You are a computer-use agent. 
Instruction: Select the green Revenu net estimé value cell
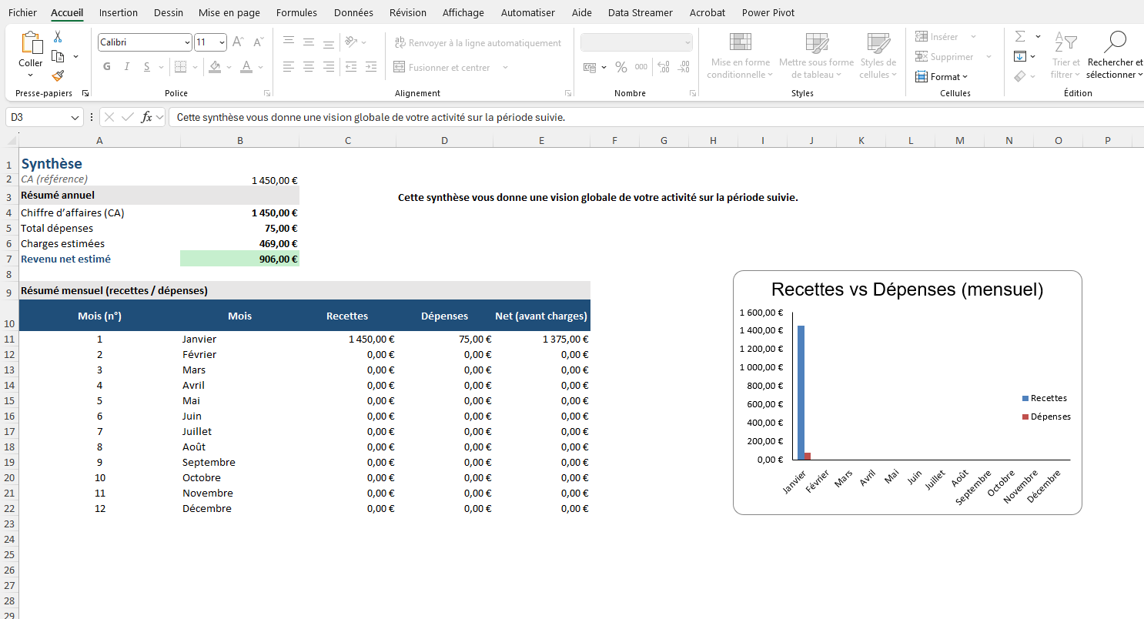click(x=239, y=259)
